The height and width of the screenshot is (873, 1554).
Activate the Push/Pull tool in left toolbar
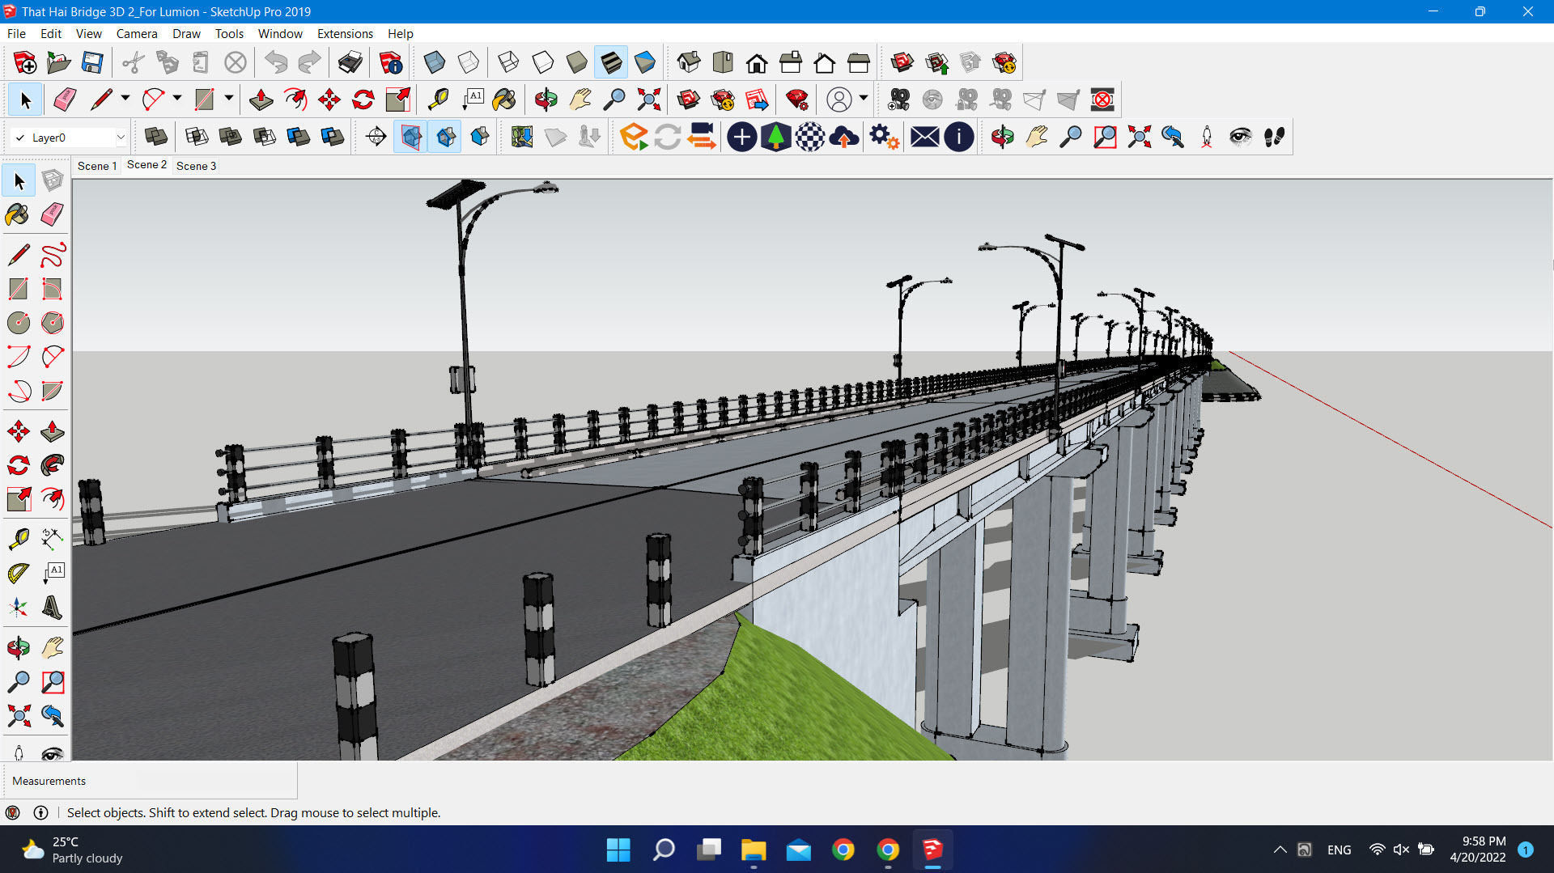(52, 431)
